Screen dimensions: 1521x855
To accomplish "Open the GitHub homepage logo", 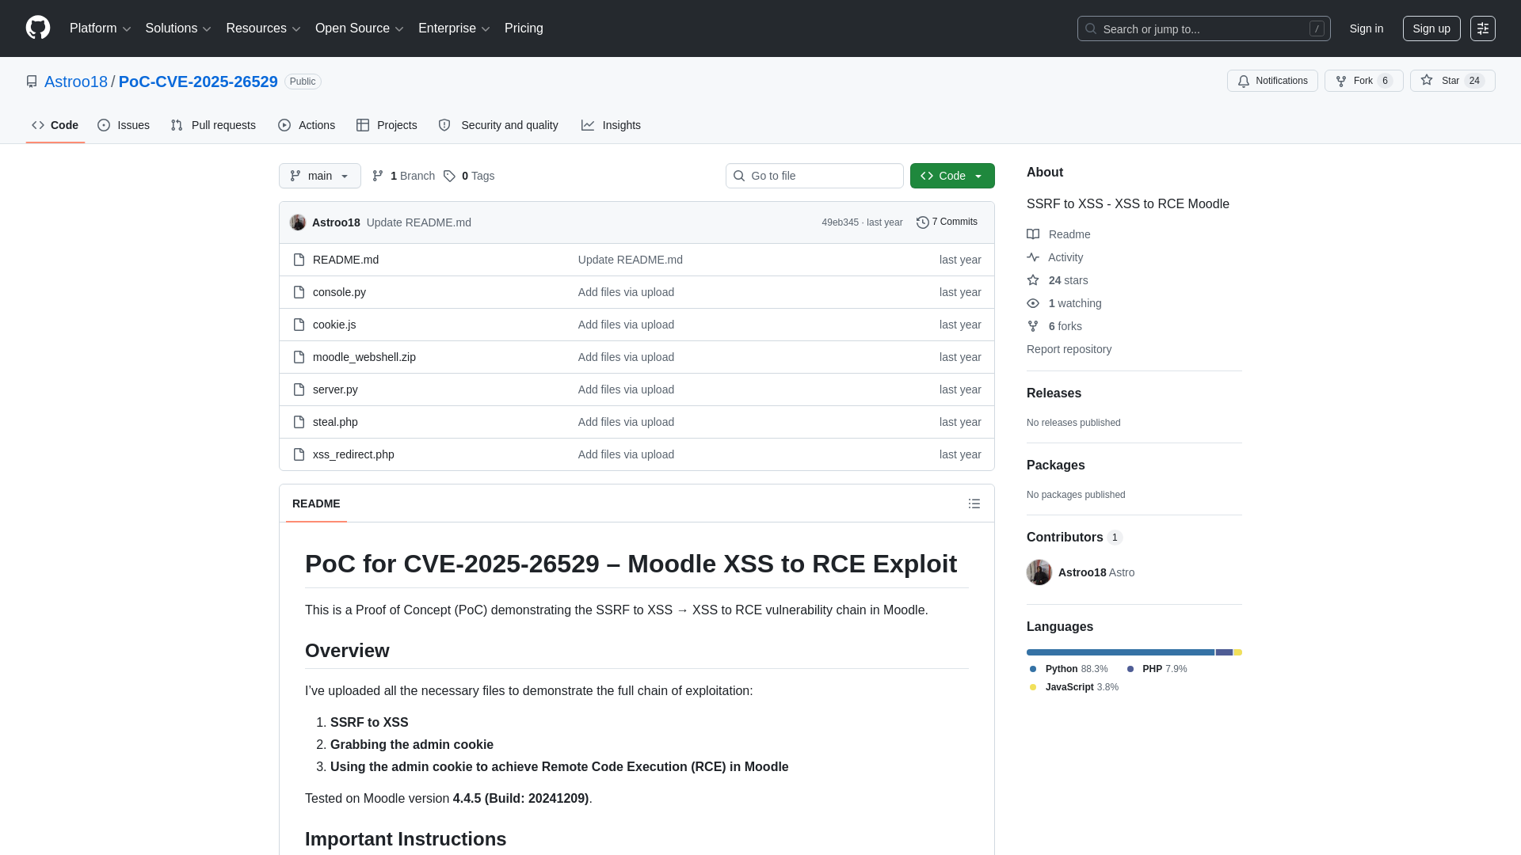I will click(x=38, y=28).
